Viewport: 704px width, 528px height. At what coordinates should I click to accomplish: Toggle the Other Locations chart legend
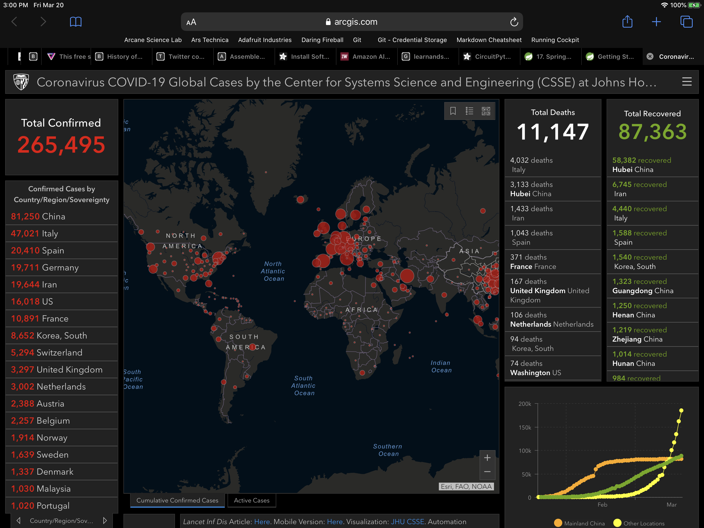tap(639, 523)
